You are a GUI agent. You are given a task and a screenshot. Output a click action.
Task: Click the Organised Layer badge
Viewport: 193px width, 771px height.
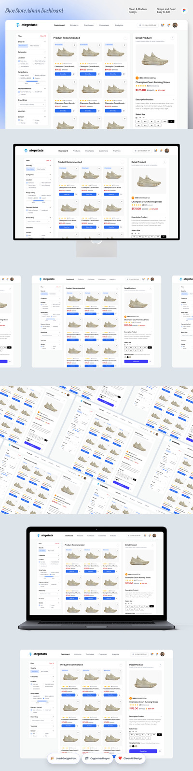97,758
